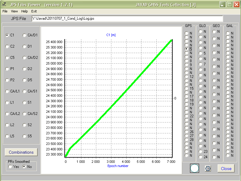Click the white circle sky plot icon
The image size is (241, 181).
(194, 168)
